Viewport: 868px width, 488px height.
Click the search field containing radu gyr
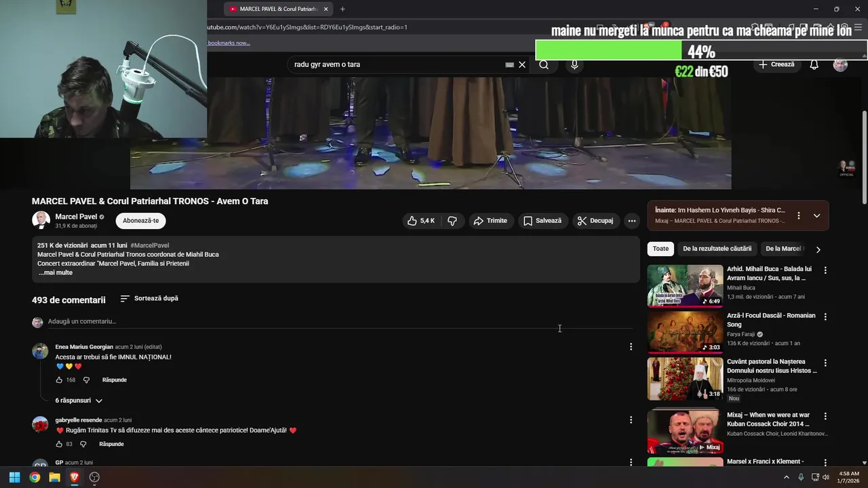point(397,64)
